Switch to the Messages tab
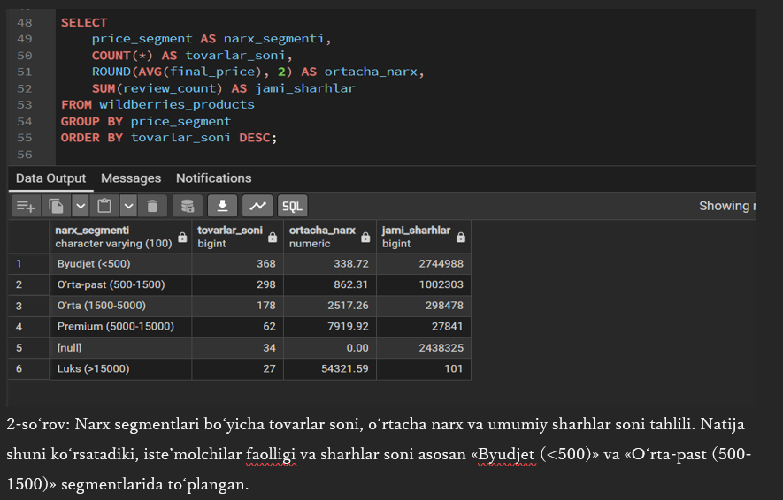This screenshot has width=783, height=500. (131, 178)
